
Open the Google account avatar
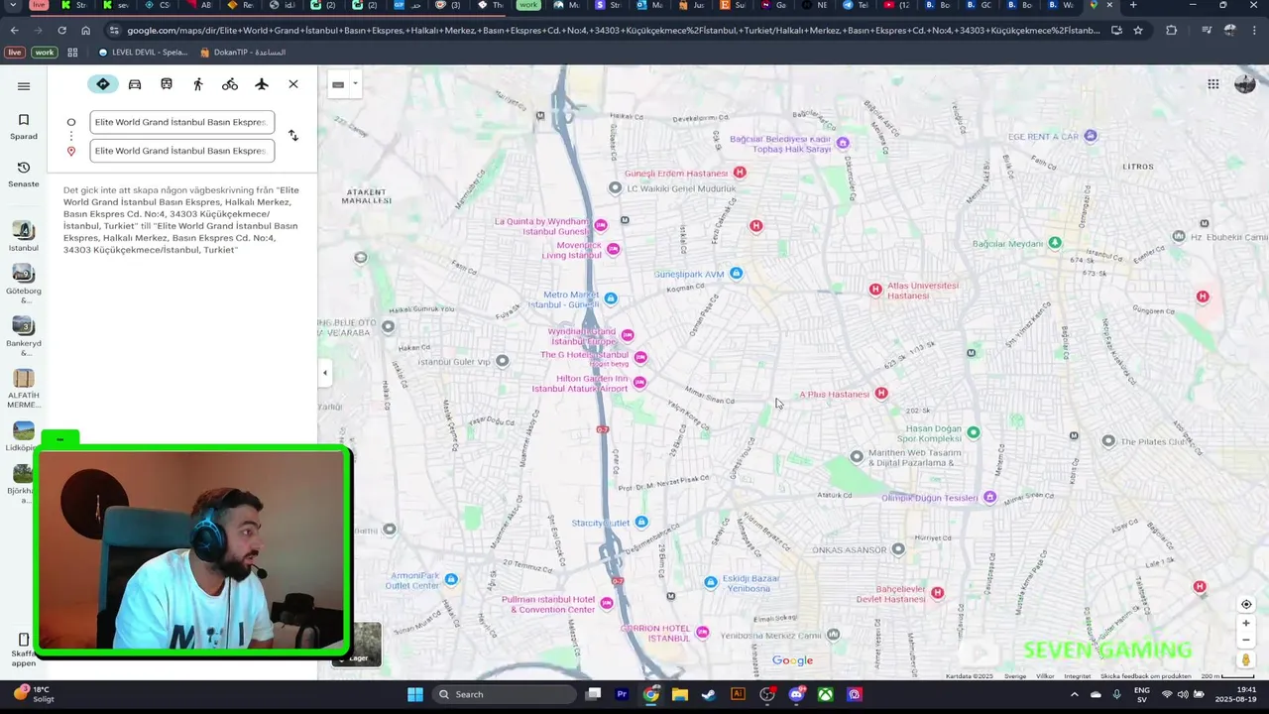1245,84
